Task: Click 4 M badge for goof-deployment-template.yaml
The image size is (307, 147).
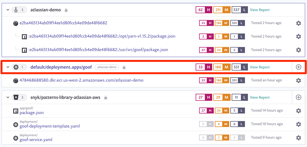Action: point(222,124)
